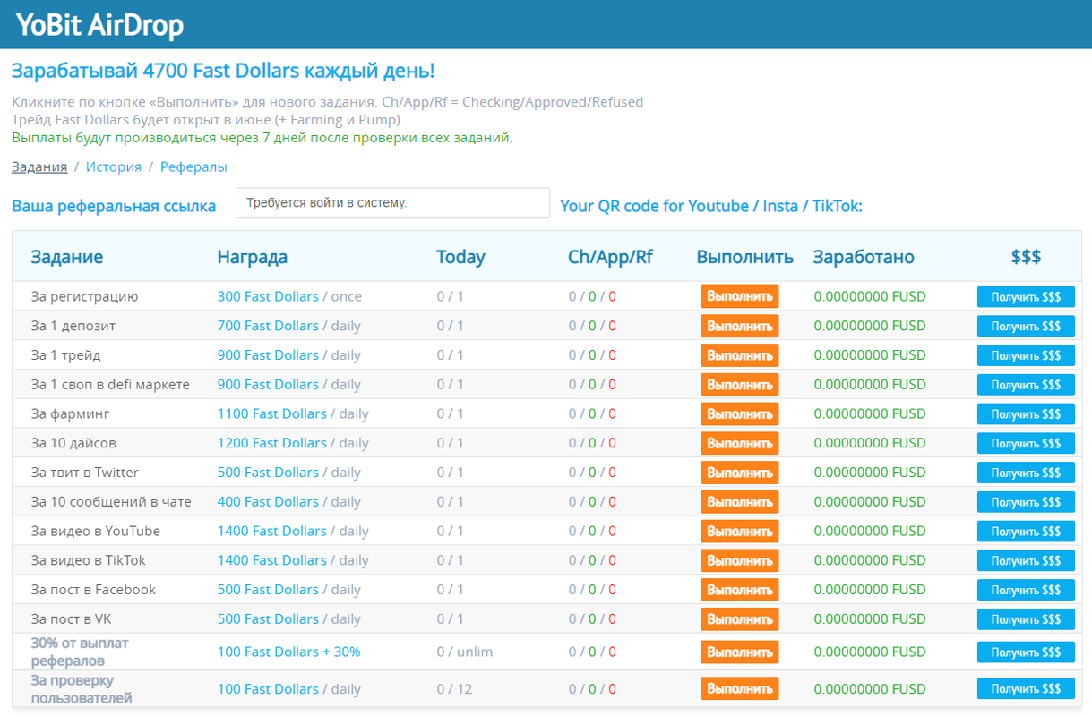Image resolution: width=1092 pixels, height=716 pixels.
Task: Click Получить $$$ for Facebook post row
Action: pyautogui.click(x=1026, y=590)
